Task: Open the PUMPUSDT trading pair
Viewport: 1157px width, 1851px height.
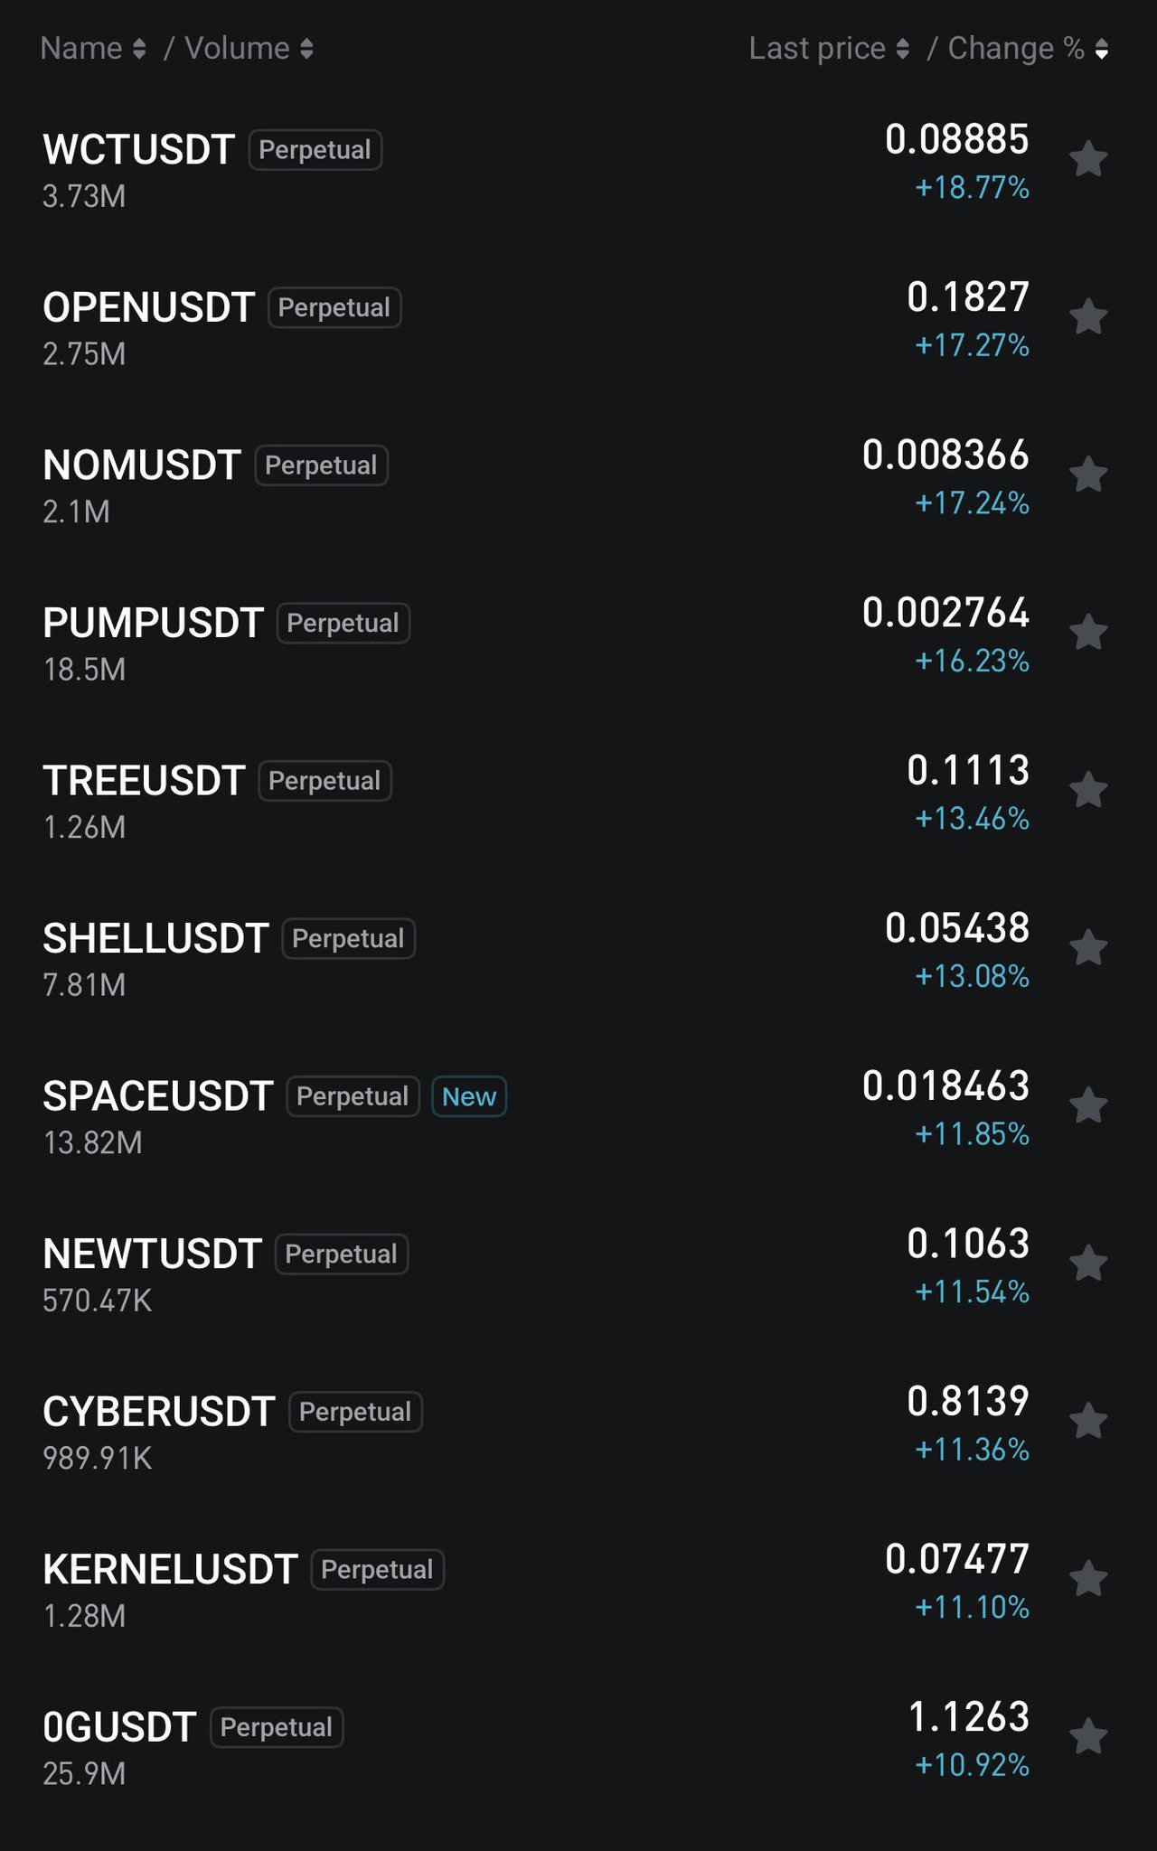Action: pos(153,624)
